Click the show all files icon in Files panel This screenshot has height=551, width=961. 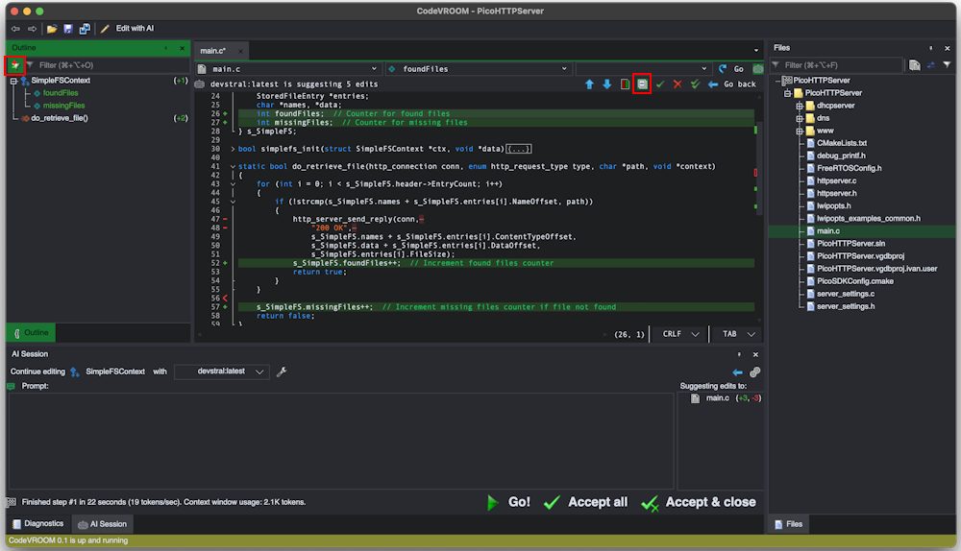click(915, 65)
